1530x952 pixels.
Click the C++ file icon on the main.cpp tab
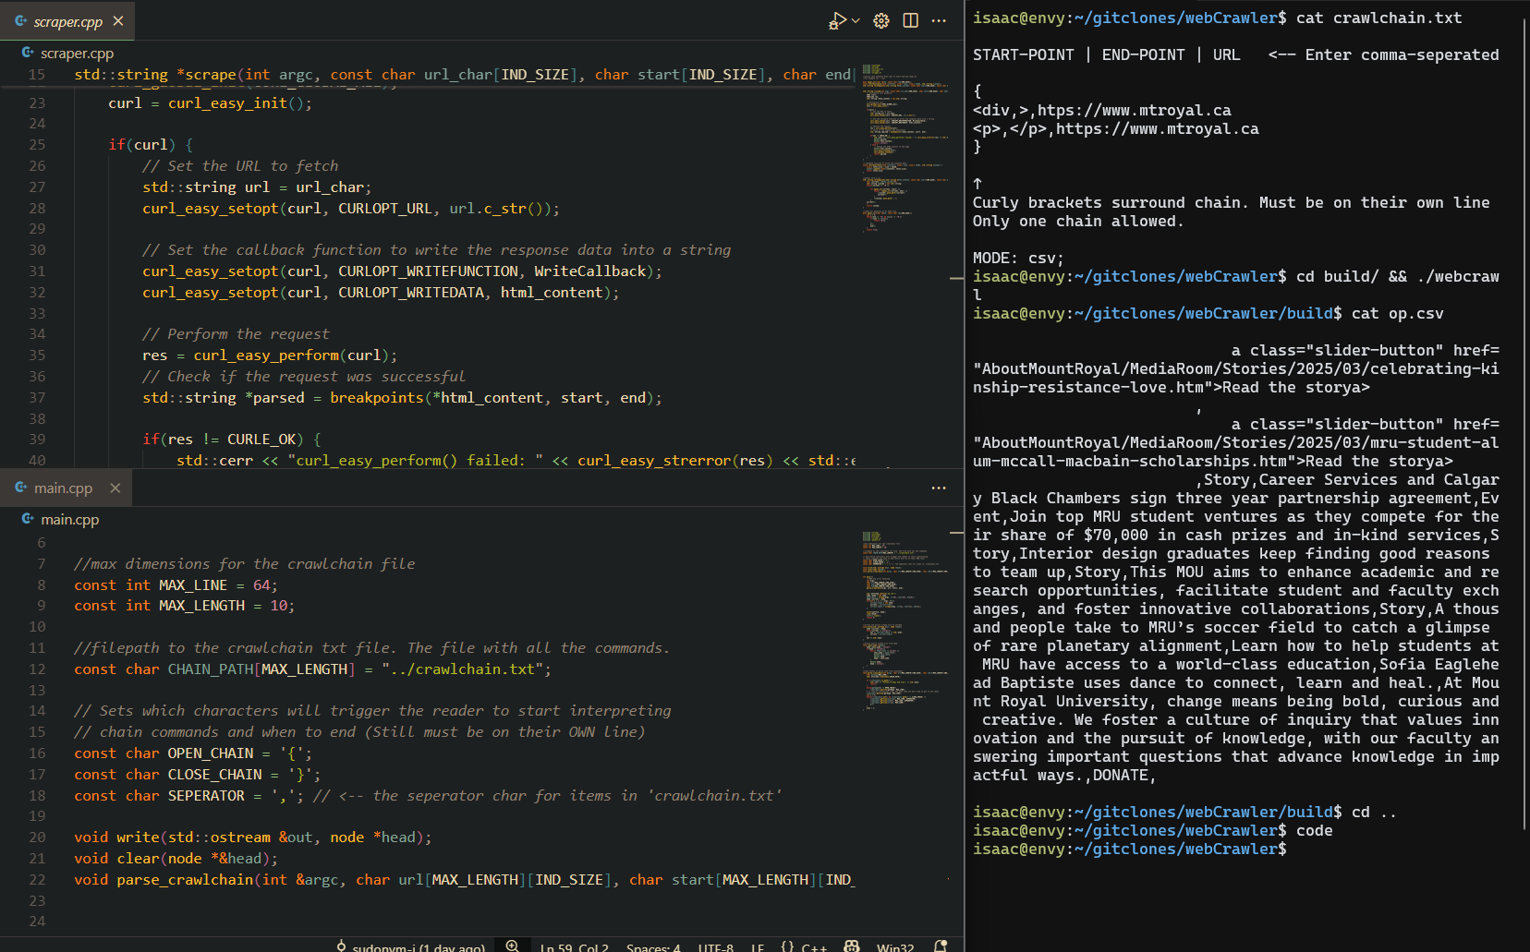pos(21,488)
